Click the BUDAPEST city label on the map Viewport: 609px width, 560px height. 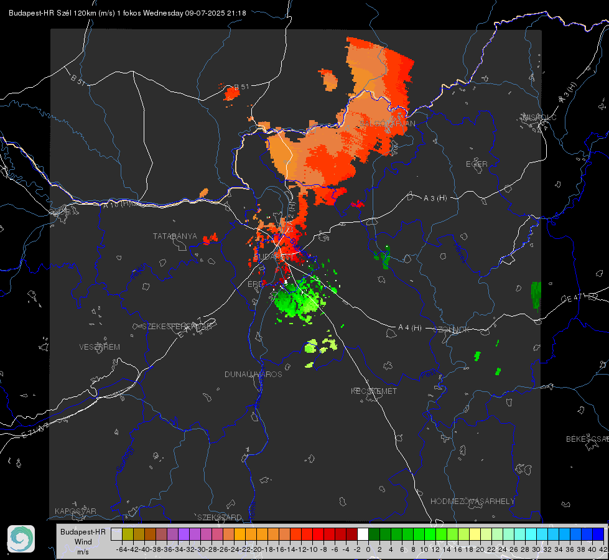pos(274,257)
